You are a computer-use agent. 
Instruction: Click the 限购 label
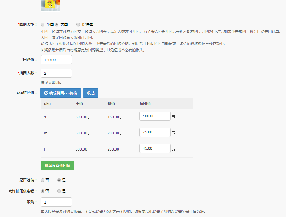click(x=32, y=202)
